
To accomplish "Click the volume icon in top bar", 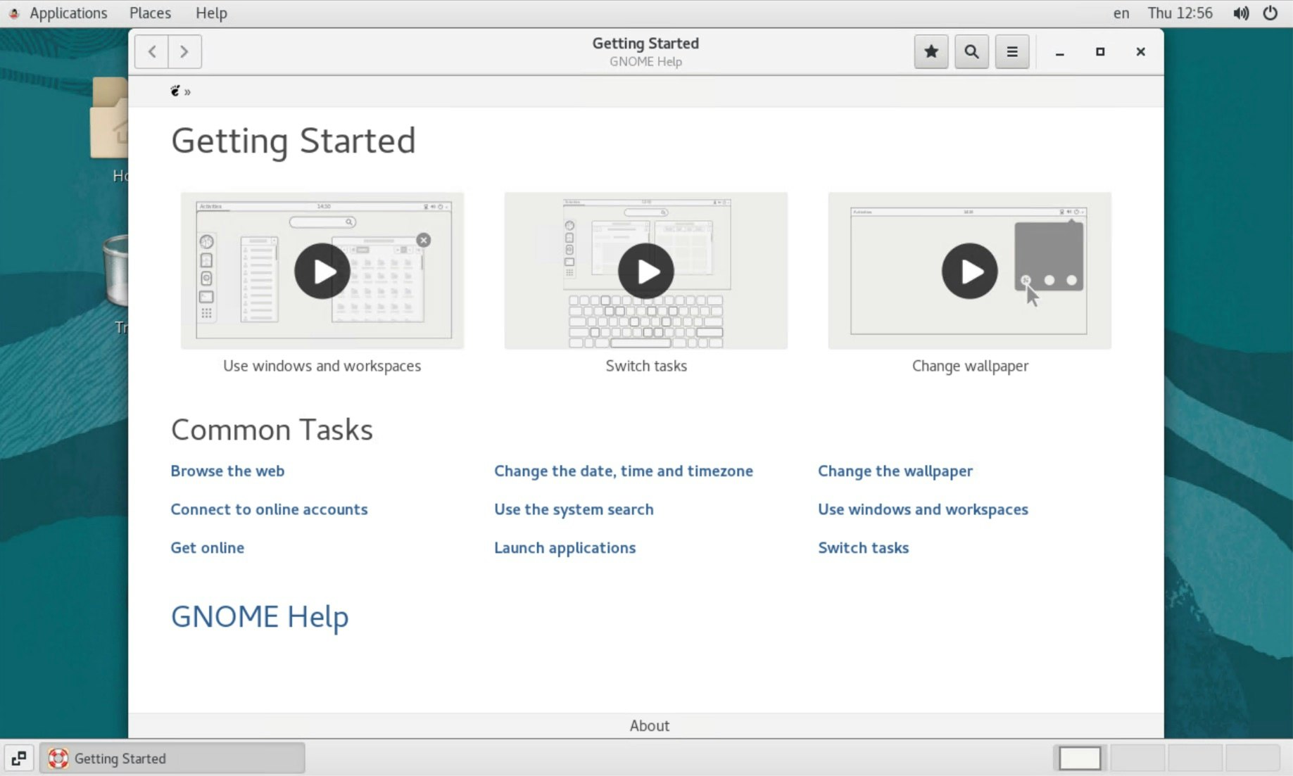I will [1241, 13].
